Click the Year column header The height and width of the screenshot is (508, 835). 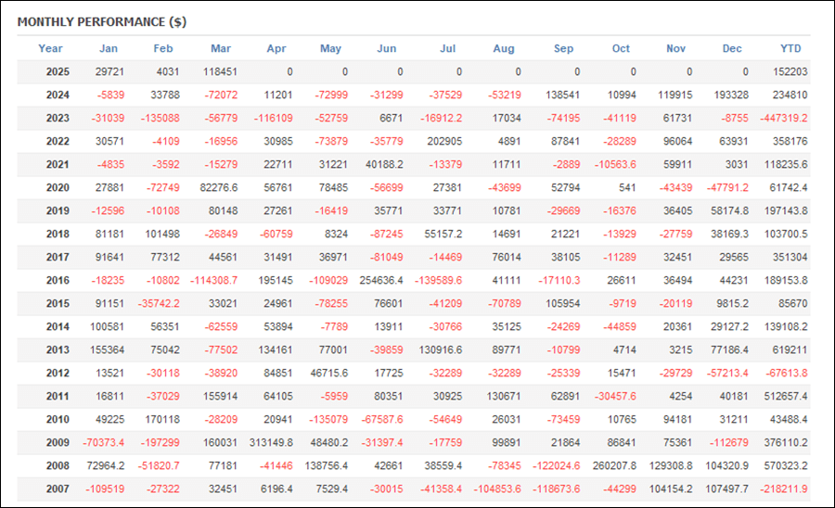[x=50, y=48]
